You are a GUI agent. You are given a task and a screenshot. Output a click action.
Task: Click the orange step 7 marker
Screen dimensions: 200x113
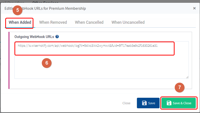(x=180, y=88)
